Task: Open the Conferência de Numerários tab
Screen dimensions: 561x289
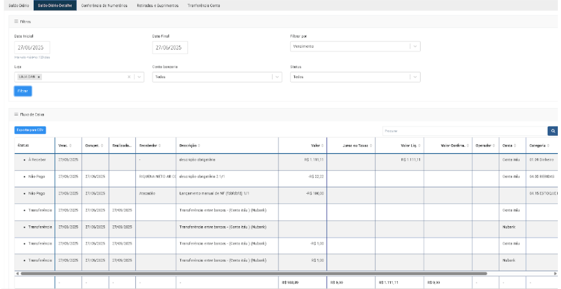Action: (x=104, y=6)
